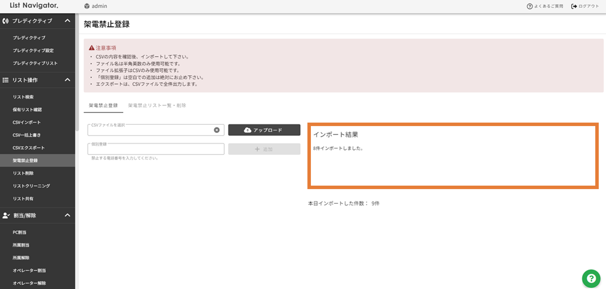606x289 pixels.
Task: Collapse the 割当/解除 menu section
Action: tap(67, 215)
